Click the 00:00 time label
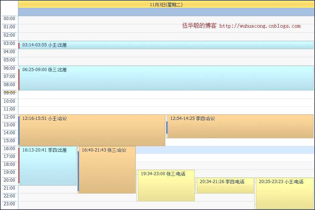 click(x=9, y=19)
